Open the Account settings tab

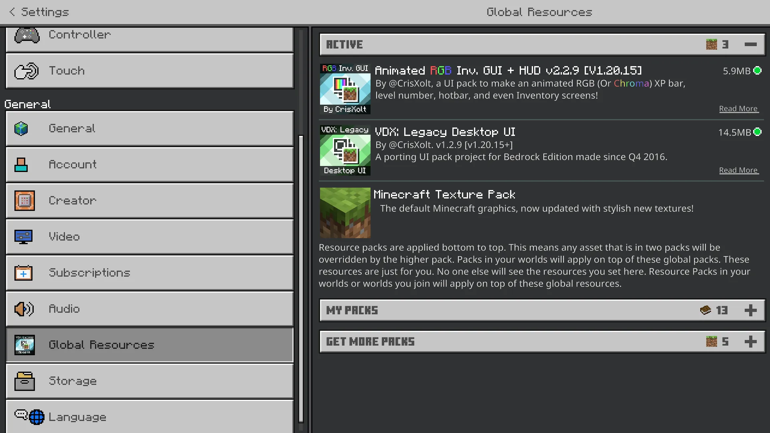150,164
